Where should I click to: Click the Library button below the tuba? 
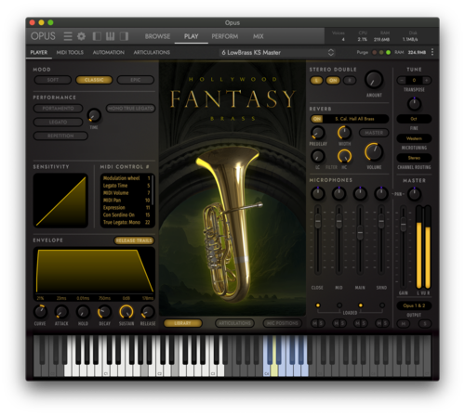(x=182, y=323)
